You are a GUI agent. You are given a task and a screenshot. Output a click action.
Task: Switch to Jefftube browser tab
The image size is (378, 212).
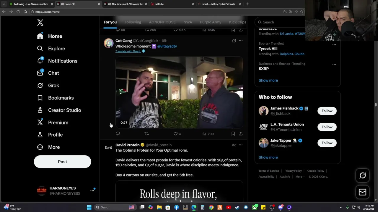172,4
